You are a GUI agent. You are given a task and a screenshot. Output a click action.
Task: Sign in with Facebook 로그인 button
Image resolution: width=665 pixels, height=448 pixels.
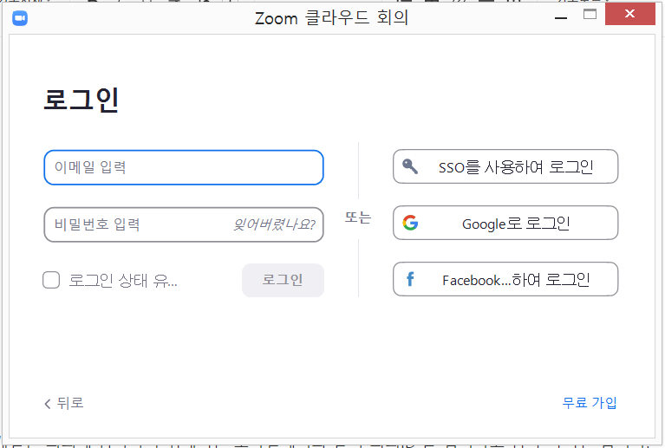[505, 279]
